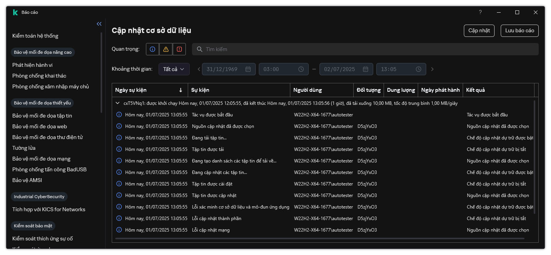Viewport: 551px width, 255px height.
Task: Open calendar picker for end date 02/07/2025
Action: click(366, 69)
